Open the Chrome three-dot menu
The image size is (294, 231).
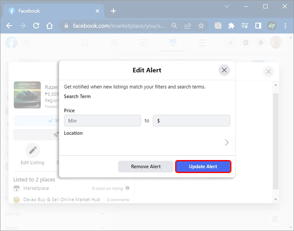point(285,26)
